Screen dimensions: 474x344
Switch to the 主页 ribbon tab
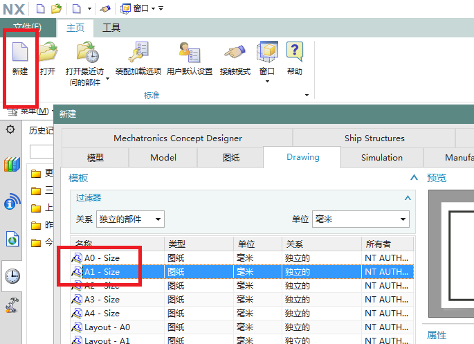(75, 28)
